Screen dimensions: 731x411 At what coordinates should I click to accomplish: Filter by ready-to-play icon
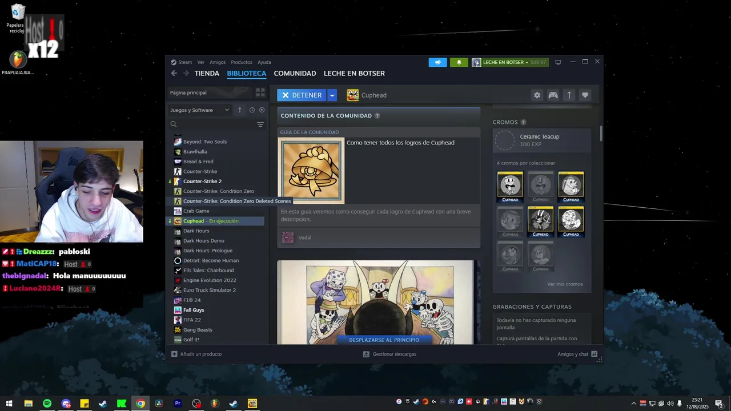click(262, 110)
